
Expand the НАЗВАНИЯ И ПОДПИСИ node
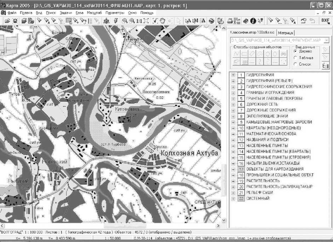tap(233, 140)
